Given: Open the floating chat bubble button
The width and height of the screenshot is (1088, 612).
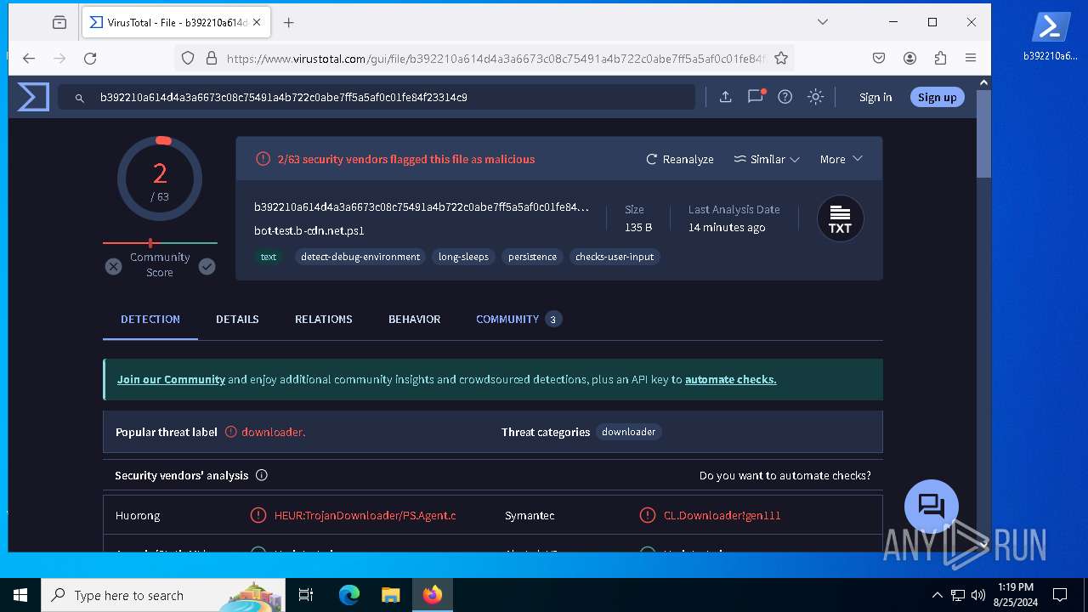Looking at the screenshot, I should pos(932,507).
